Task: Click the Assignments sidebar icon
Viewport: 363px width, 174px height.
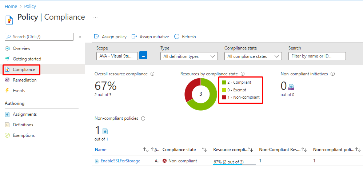Action: [x=7, y=114]
